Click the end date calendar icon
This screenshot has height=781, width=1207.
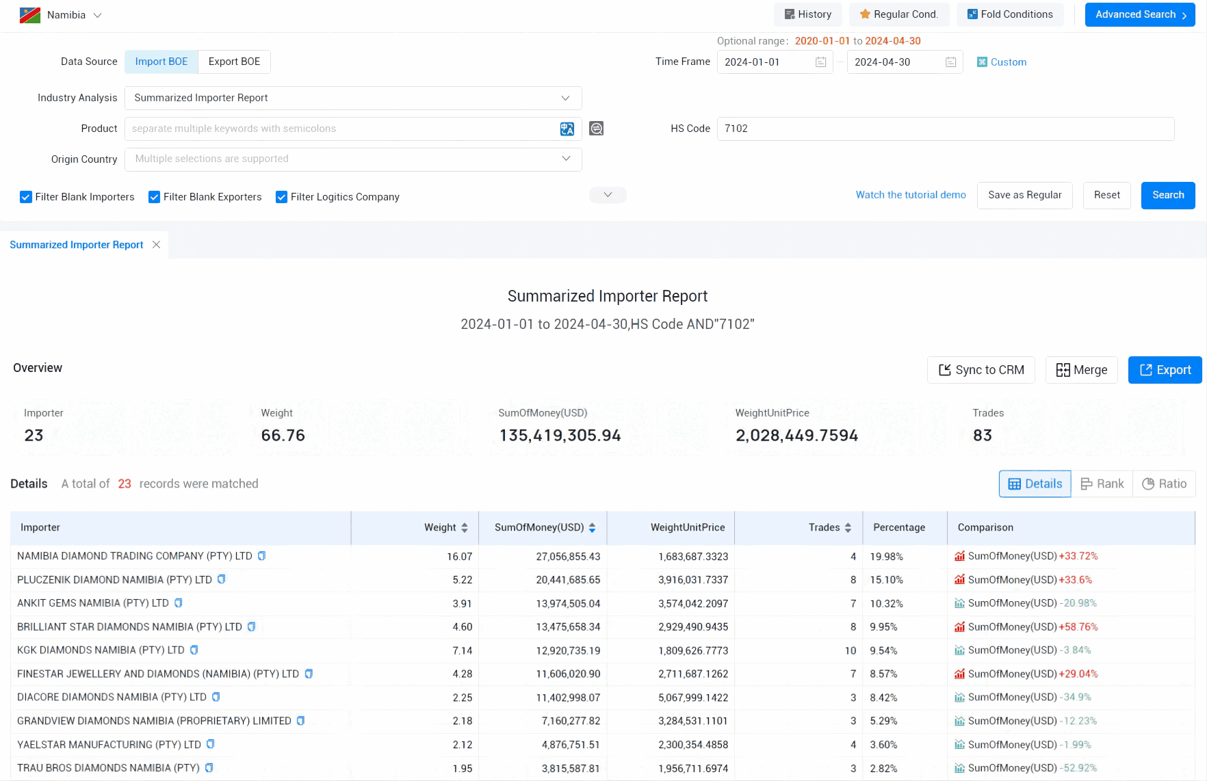click(950, 62)
